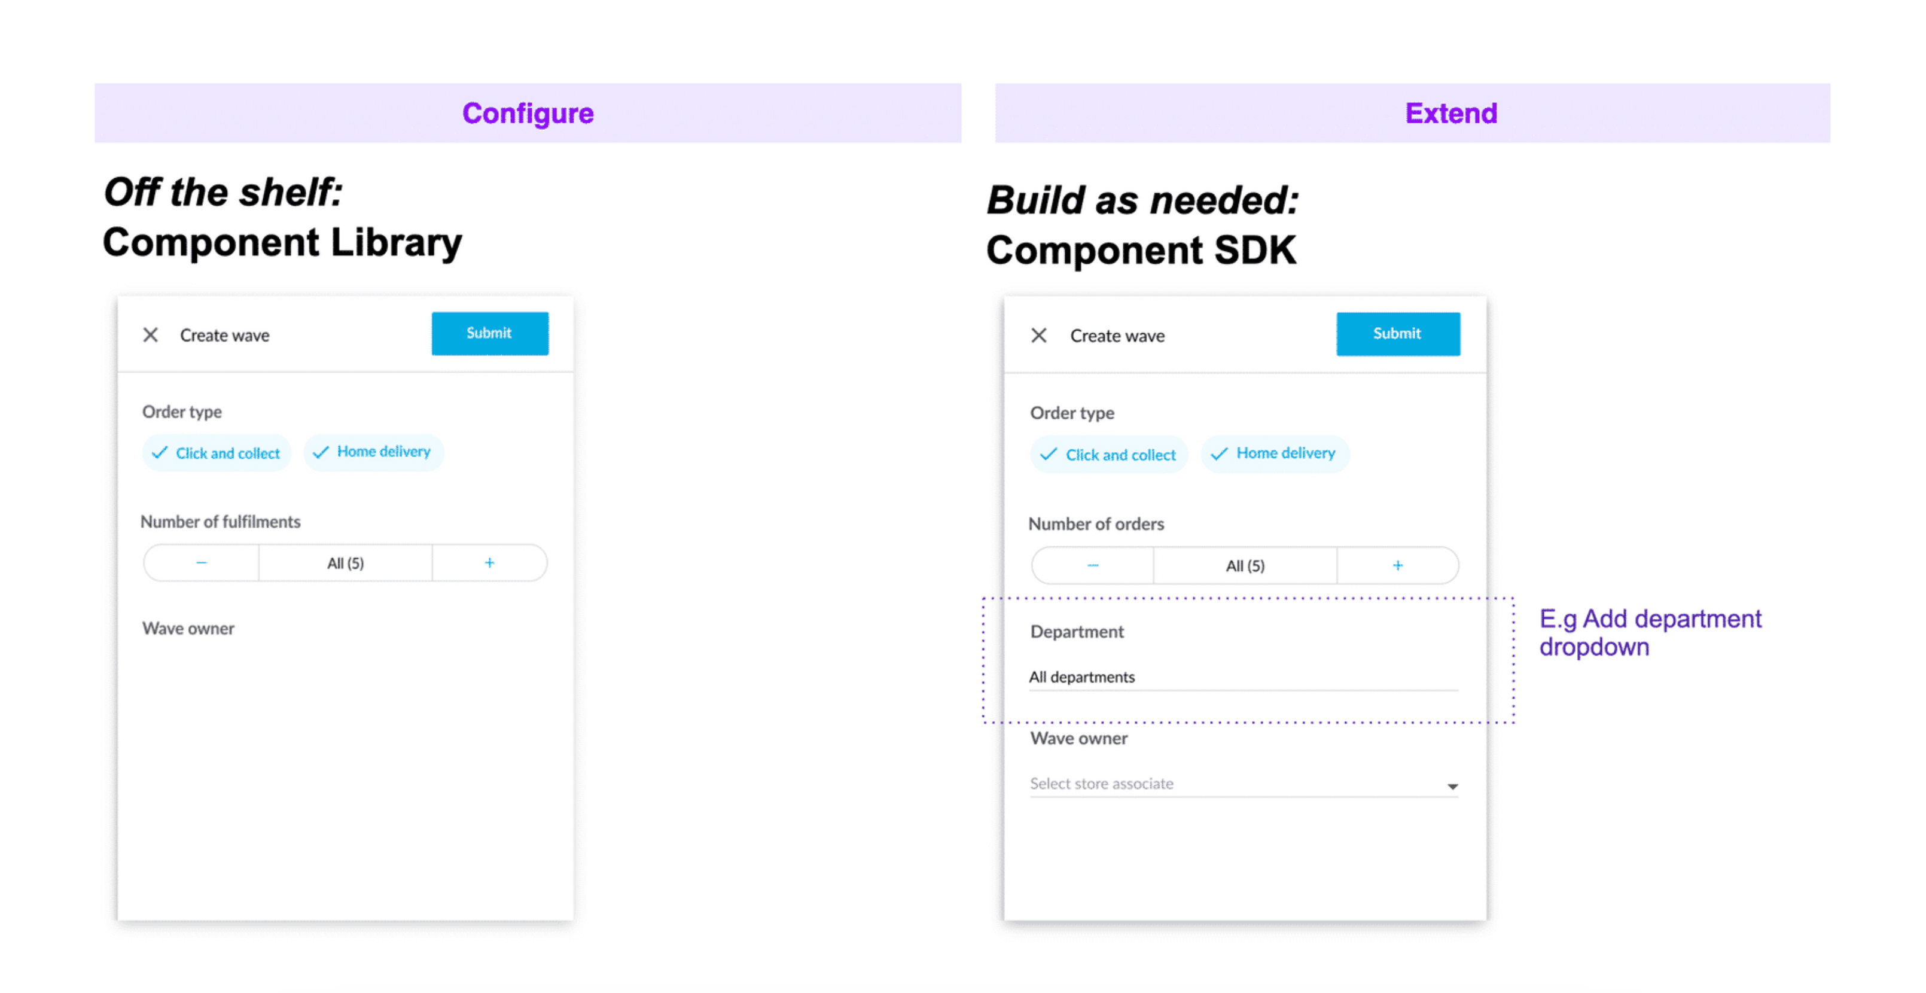Click Submit on the Component Library form
1926x993 pixels.
(489, 334)
